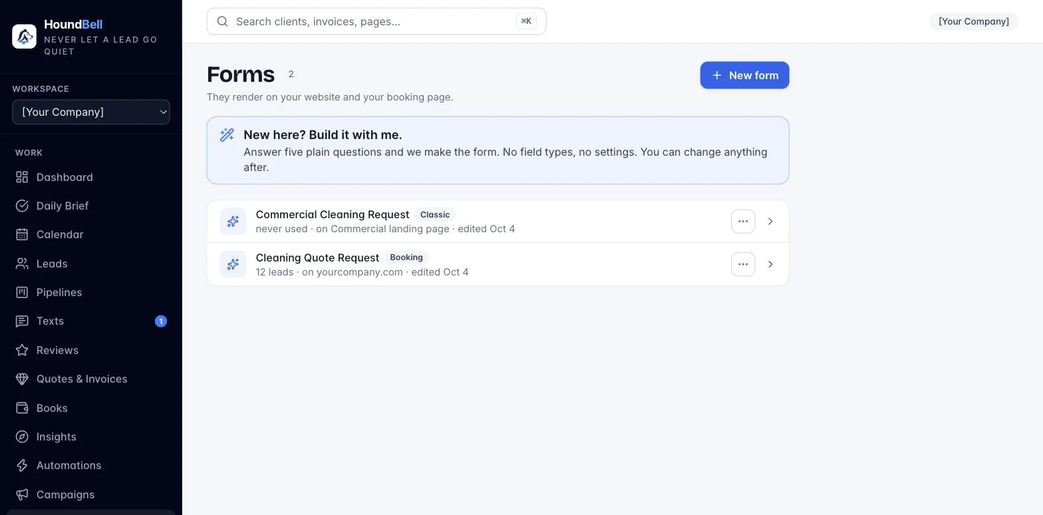1043x515 pixels.
Task: Open Cleaning Quote Request form title
Action: point(317,257)
